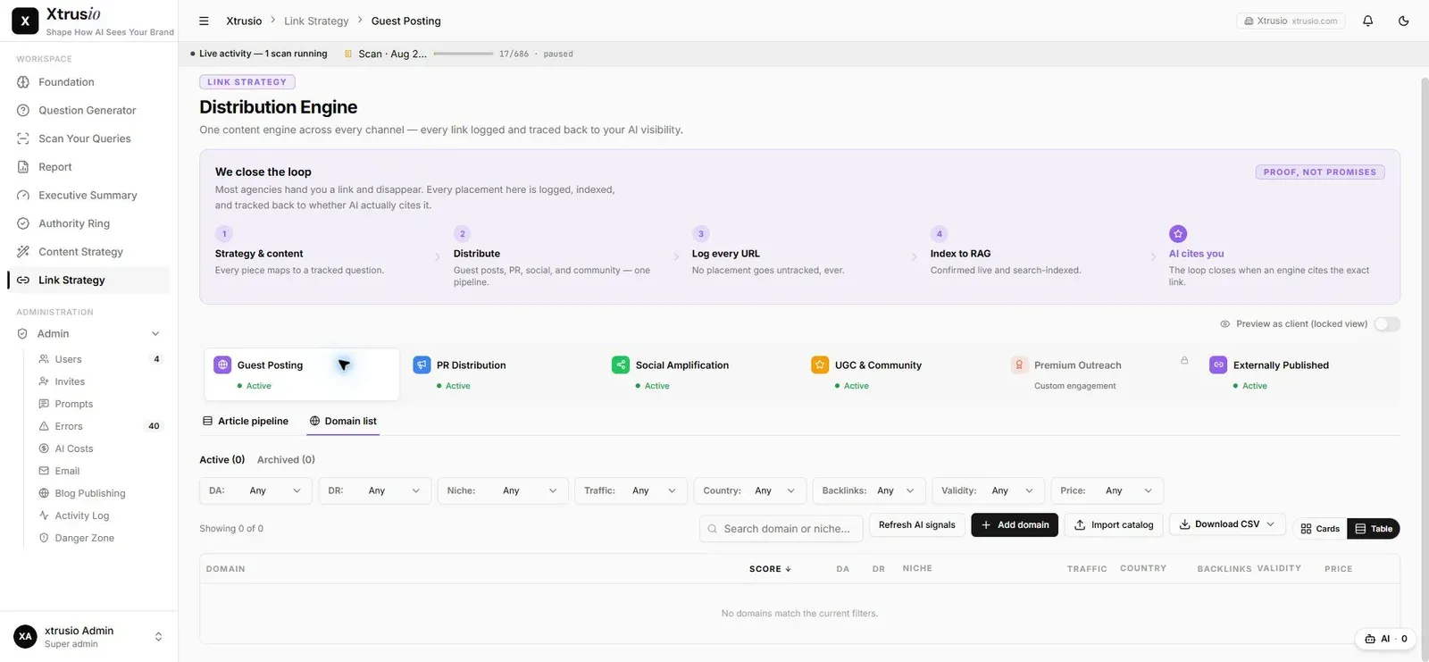Toggle the hamburger sidebar menu icon
The height and width of the screenshot is (662, 1429).
[204, 21]
